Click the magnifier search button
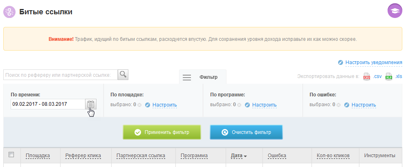 click(x=123, y=75)
